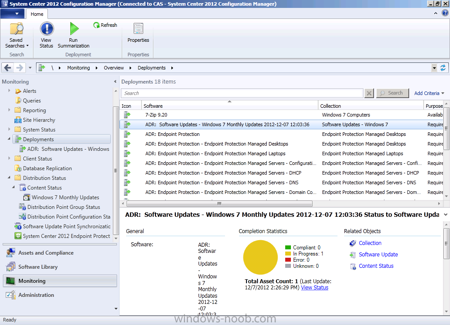Select the Home ribbon tab
The width and height of the screenshot is (450, 325).
coord(37,14)
